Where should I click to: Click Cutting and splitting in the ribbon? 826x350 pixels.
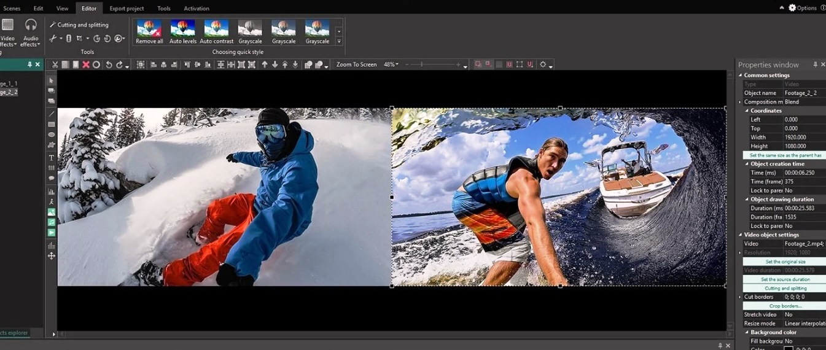point(79,25)
